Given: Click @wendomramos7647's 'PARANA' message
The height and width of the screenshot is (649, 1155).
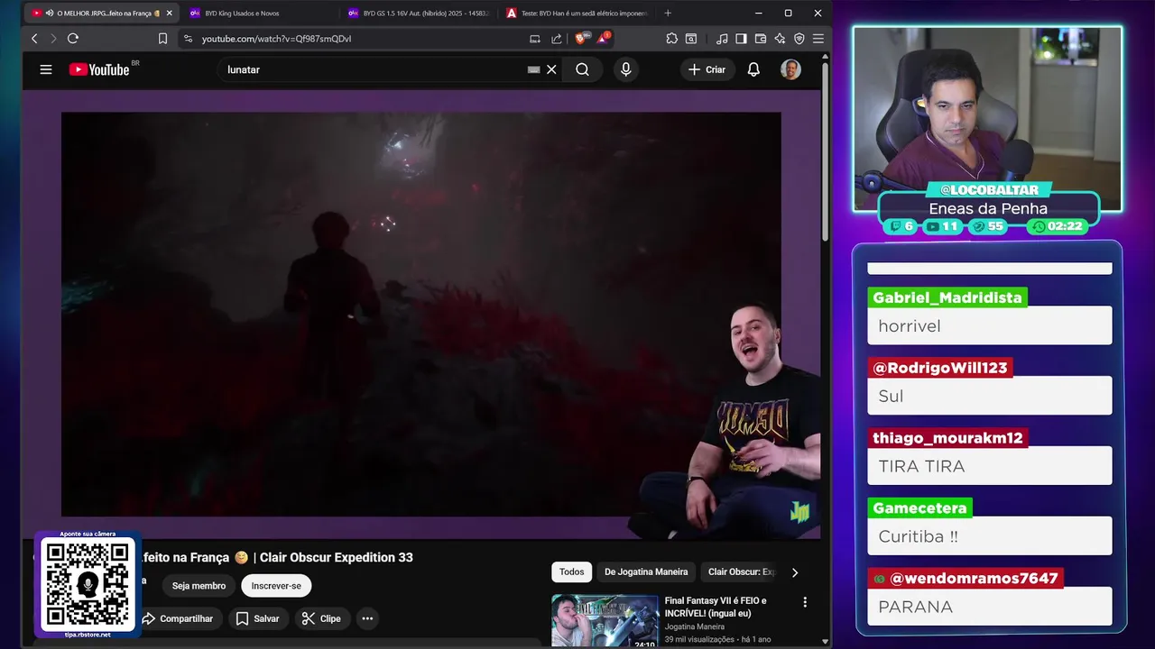Looking at the screenshot, I should (x=989, y=607).
